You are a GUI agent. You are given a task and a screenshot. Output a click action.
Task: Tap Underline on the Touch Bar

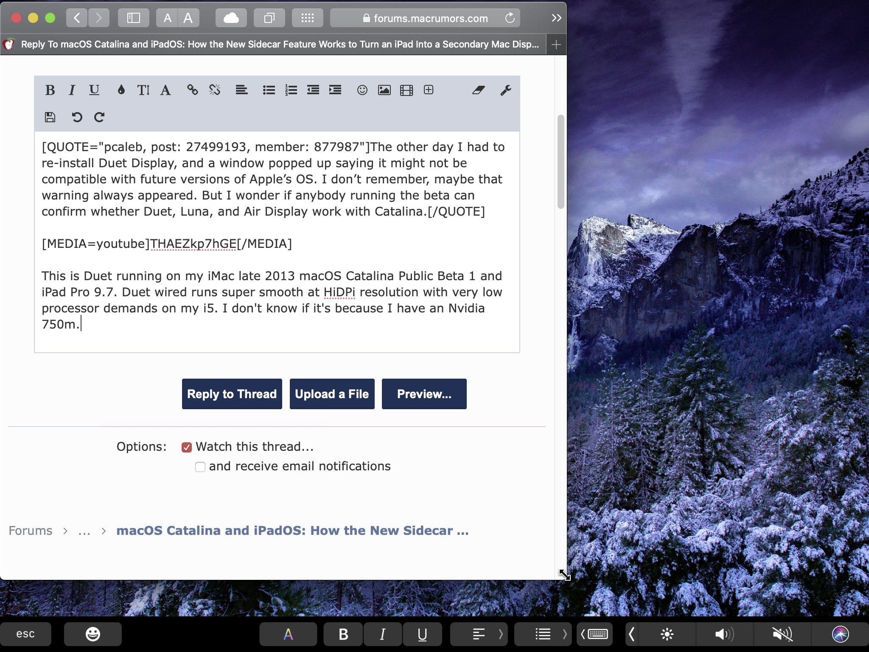pyautogui.click(x=422, y=634)
